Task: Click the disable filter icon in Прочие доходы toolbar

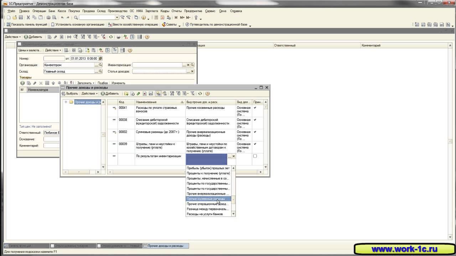Action: coord(192,94)
